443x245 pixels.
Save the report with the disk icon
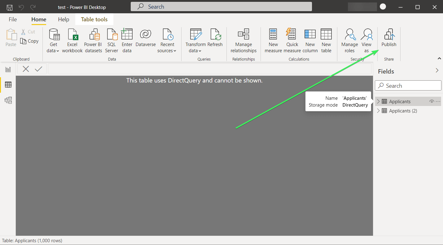(x=10, y=7)
